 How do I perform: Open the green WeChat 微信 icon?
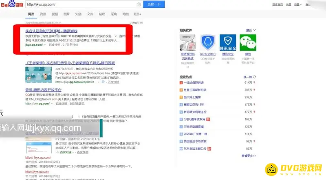pyautogui.click(x=248, y=42)
